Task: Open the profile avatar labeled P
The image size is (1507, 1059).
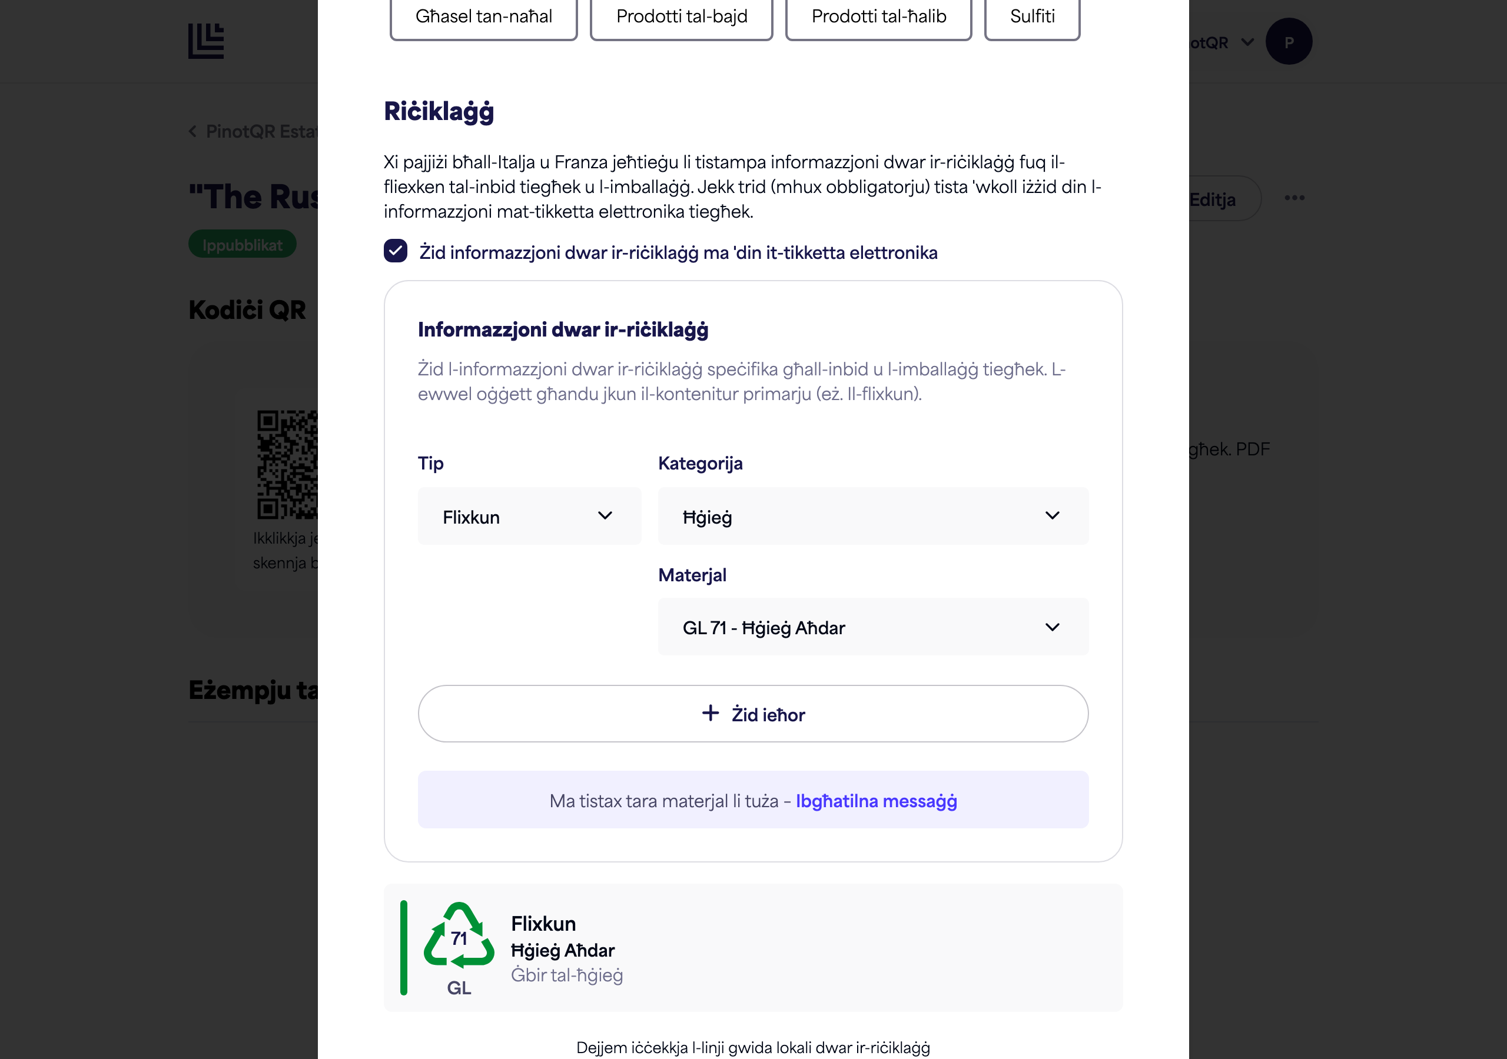Action: pyautogui.click(x=1288, y=42)
